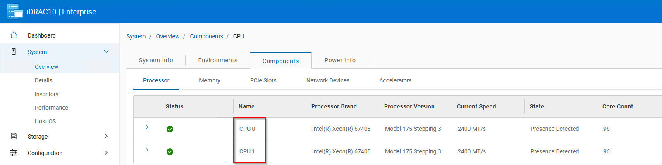Select the Memory sub-tab
This screenshot has height=165, width=662.
210,80
